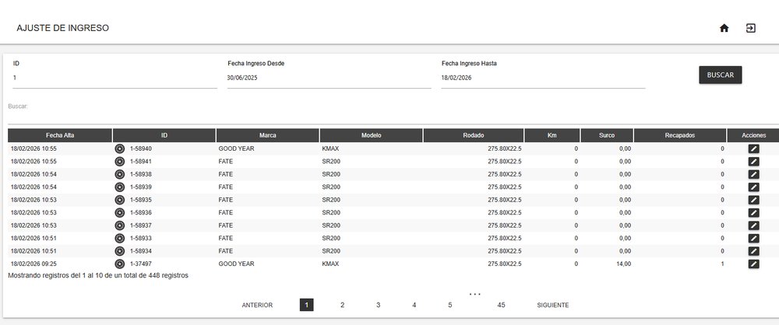
Task: Sort by Fecha Alta column header
Action: click(x=60, y=135)
